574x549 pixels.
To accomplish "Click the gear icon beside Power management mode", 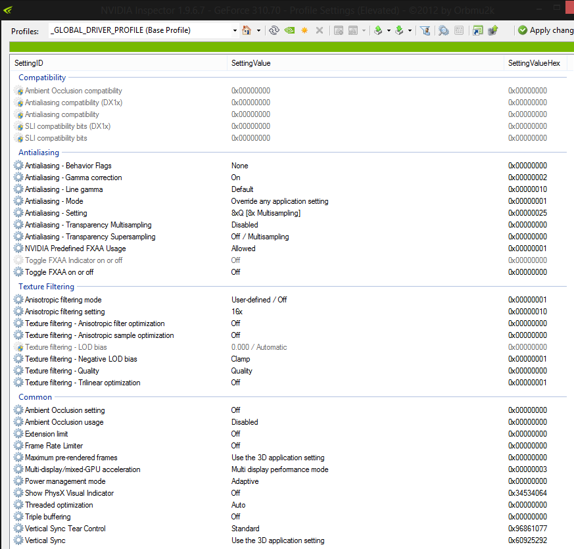I will (18, 481).
